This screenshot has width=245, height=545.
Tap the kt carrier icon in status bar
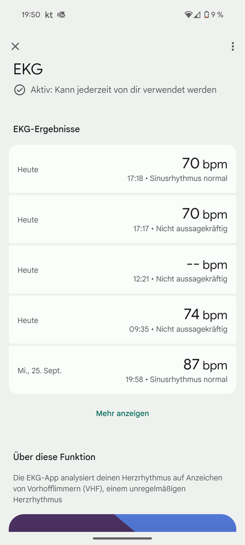coord(49,15)
